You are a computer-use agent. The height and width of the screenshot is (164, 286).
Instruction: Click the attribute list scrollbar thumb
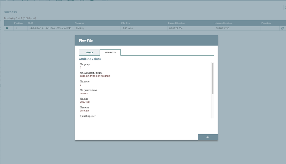tap(212, 78)
